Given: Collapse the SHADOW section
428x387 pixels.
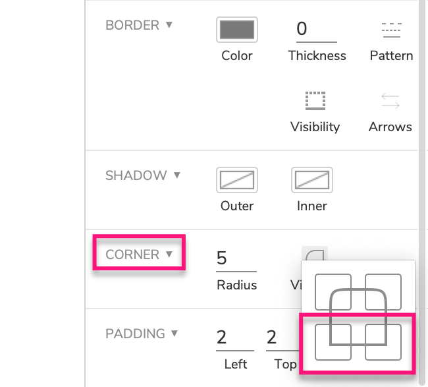Looking at the screenshot, I should click(176, 175).
